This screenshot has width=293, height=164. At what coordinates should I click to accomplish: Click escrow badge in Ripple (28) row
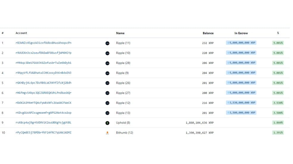click(x=241, y=63)
